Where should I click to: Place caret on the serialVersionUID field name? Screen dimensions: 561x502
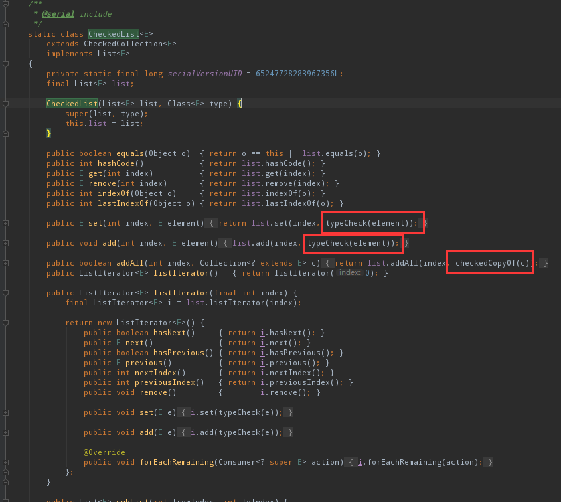click(x=204, y=74)
